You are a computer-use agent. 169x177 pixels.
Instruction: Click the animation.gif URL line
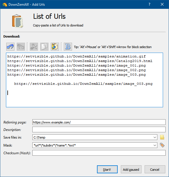point(77,56)
